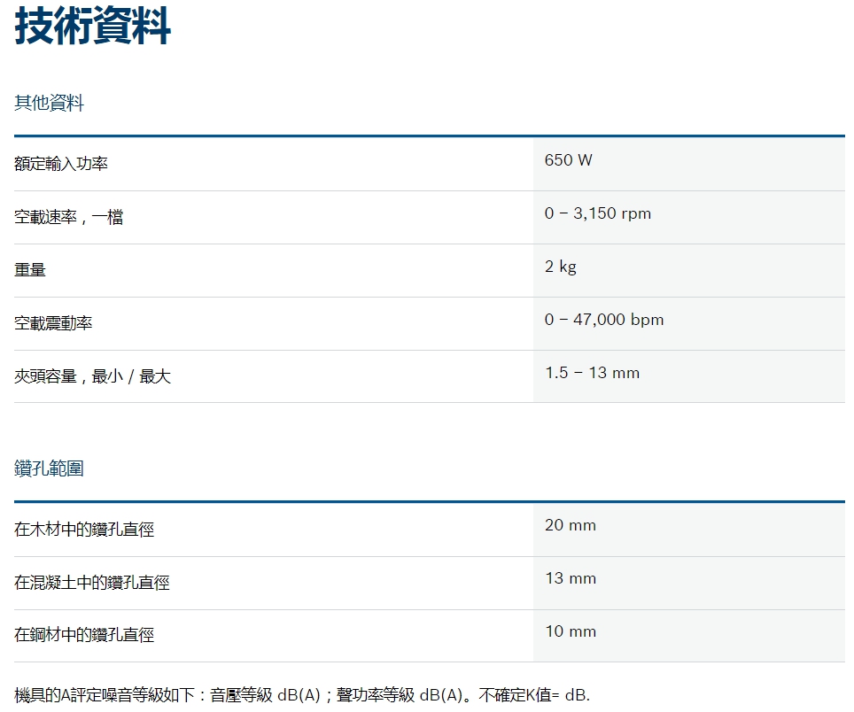The image size is (854, 712).
Task: Select the 20 mm wood drilling value
Action: coord(571,525)
